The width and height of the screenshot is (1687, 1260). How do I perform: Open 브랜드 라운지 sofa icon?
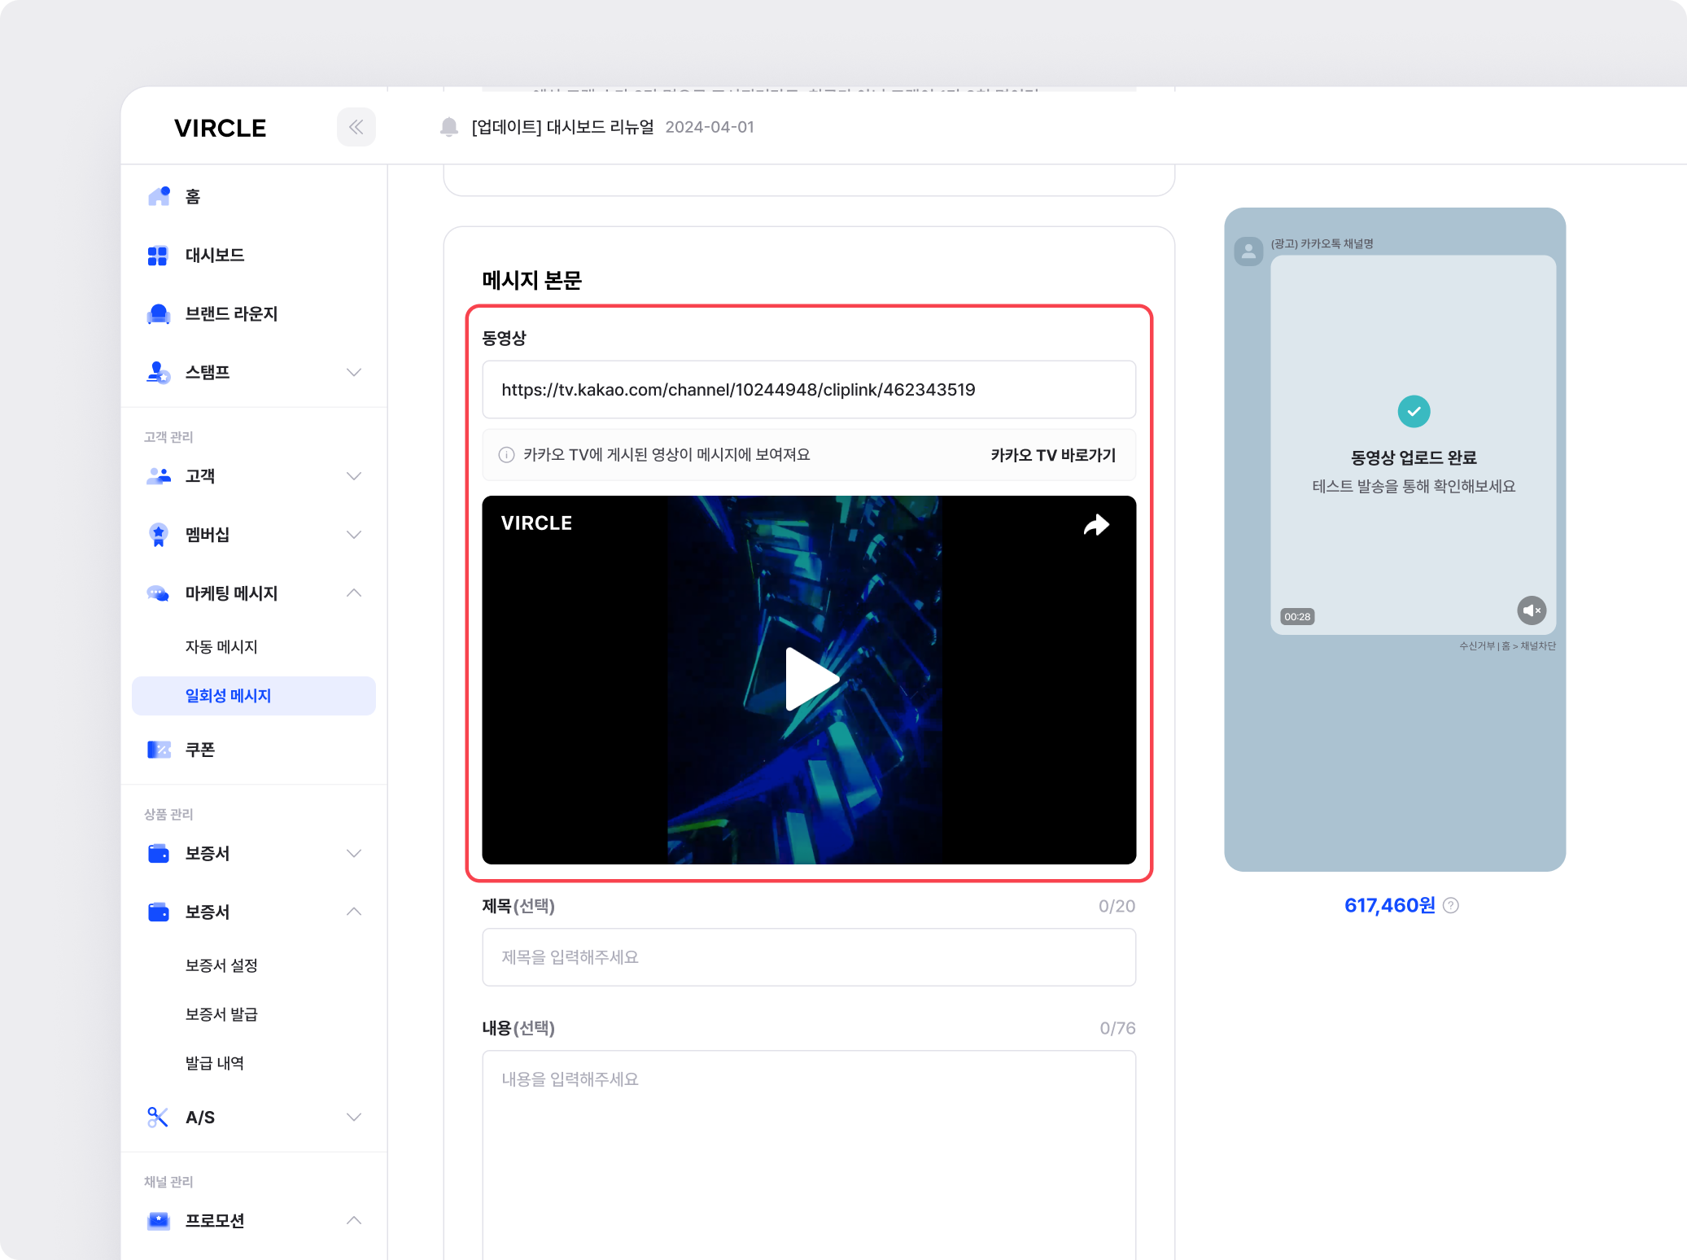(159, 314)
